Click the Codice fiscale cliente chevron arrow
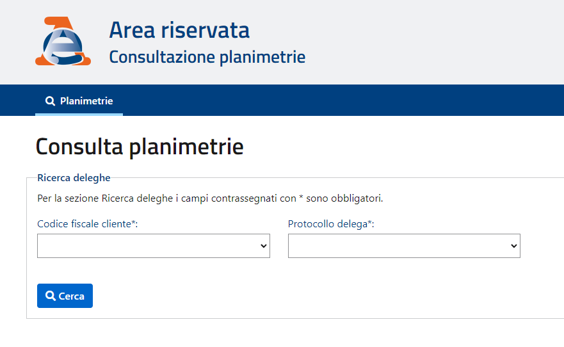The width and height of the screenshot is (564, 347). (x=264, y=246)
